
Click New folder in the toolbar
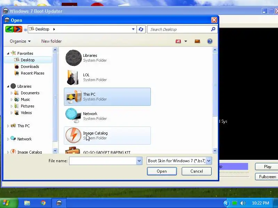(x=51, y=41)
